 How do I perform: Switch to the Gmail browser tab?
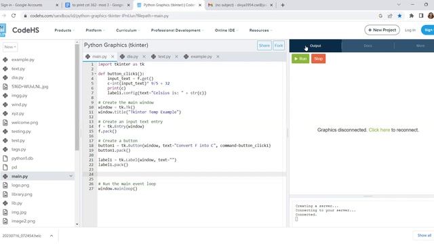(240, 5)
